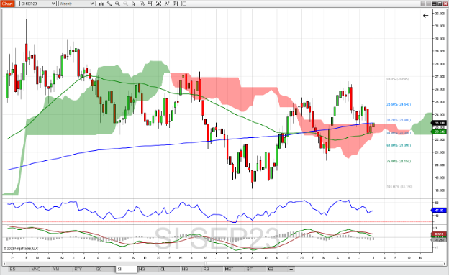
Task: Click the red MACD value marker
Action: coord(439,234)
